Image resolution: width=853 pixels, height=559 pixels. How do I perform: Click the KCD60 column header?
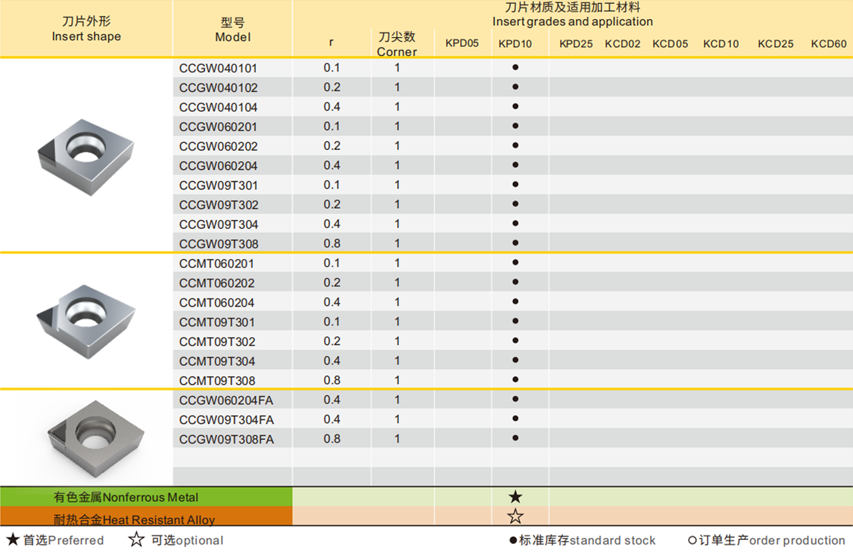point(828,44)
